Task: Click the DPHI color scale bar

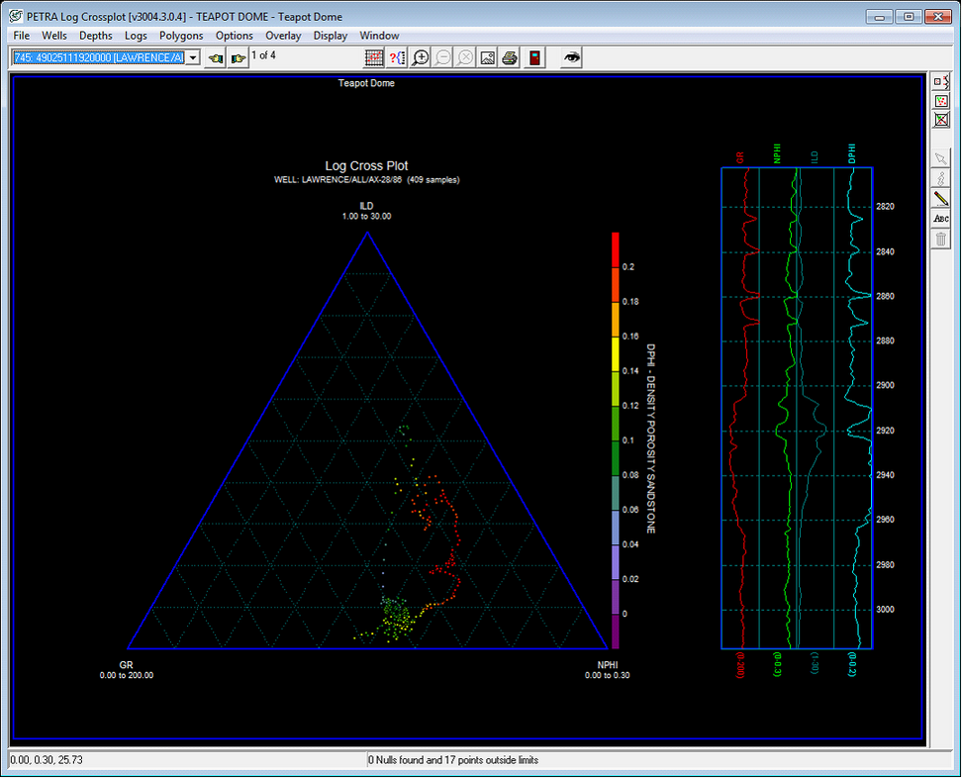Action: point(615,439)
